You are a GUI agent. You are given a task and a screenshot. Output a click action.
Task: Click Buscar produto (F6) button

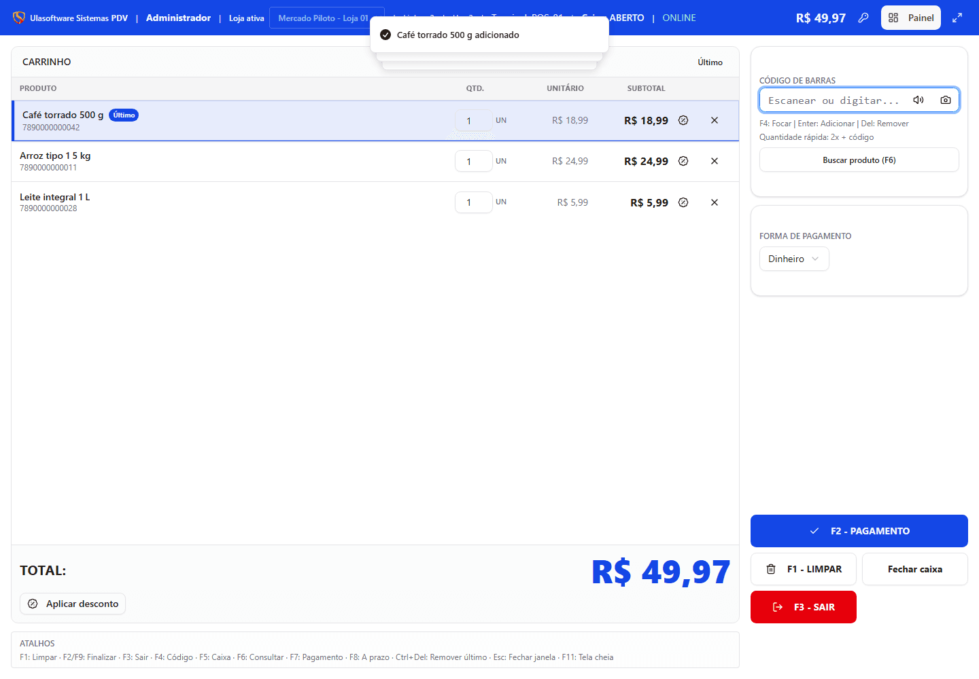859,160
